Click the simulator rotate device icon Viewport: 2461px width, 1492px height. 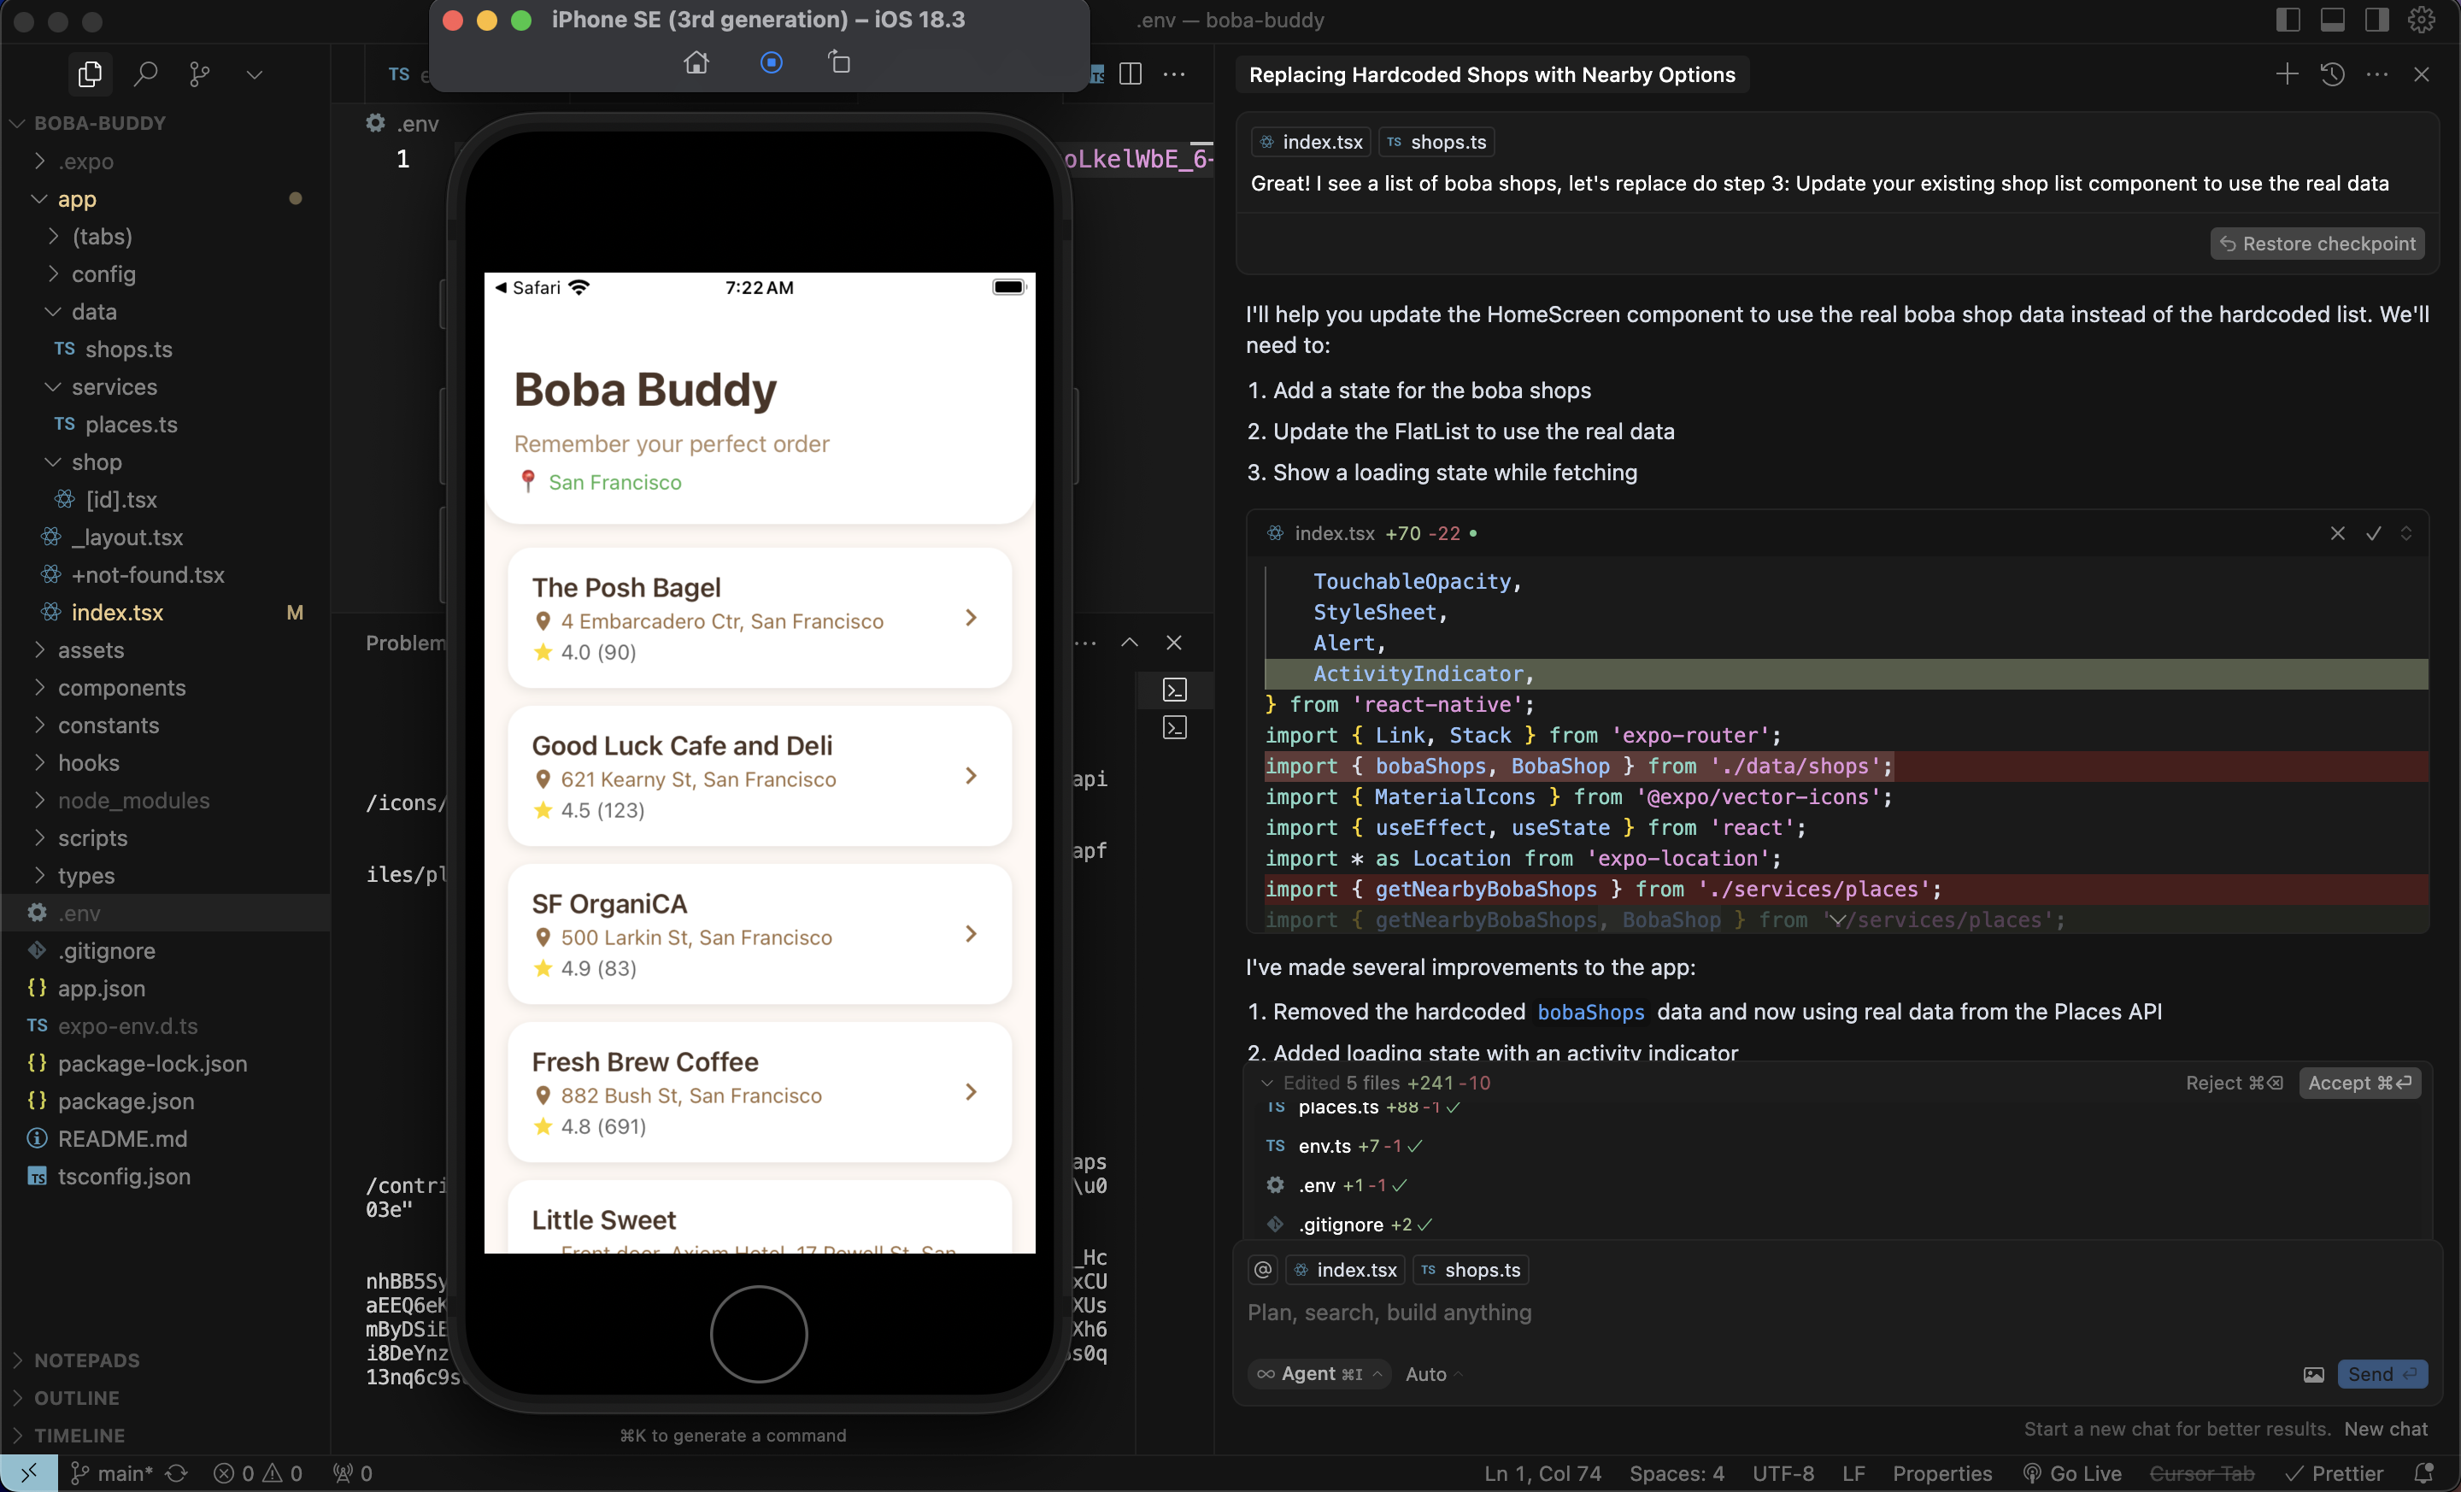click(x=840, y=63)
